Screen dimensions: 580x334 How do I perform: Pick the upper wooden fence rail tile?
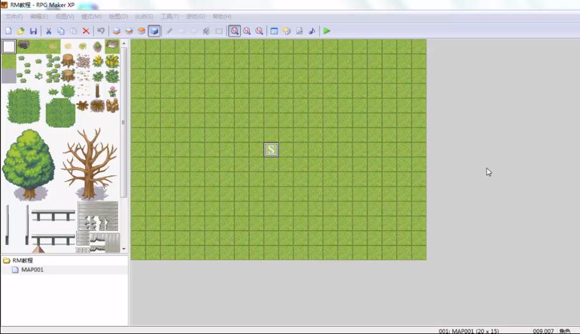[53, 215]
